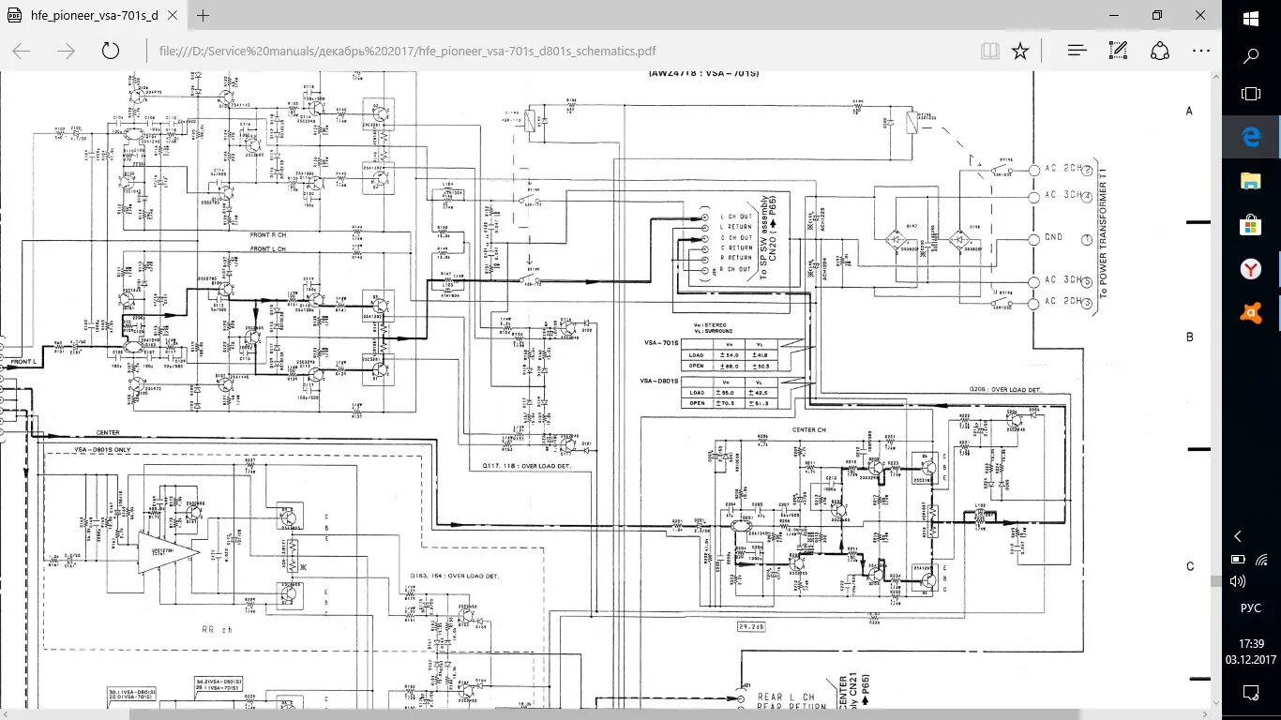Click the 'R CH OUT' connector pin label
This screenshot has height=720, width=1281.
(x=736, y=268)
